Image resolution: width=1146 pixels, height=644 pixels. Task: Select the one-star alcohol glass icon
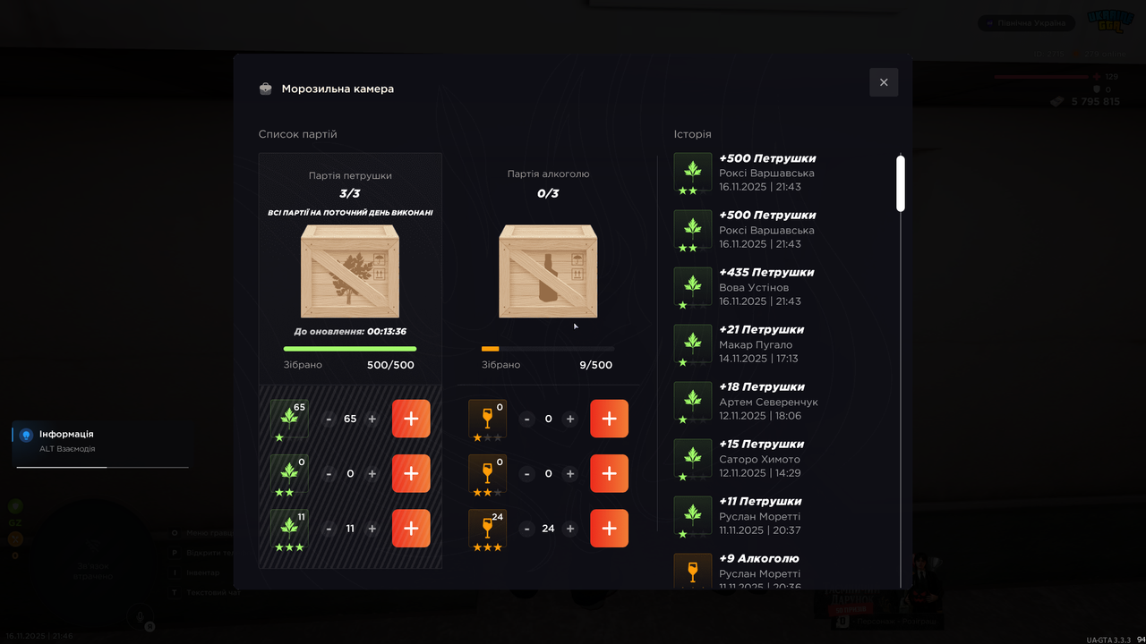tap(487, 418)
